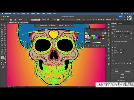Screen dimensions: 134x100
Task: Click the Fill swatch in the Properties Appearance section
Action: point(113,47)
